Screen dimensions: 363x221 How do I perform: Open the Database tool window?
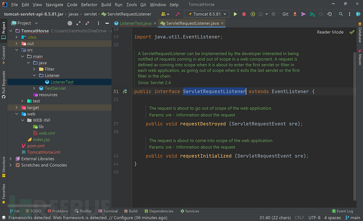pyautogui.click(x=360, y=33)
